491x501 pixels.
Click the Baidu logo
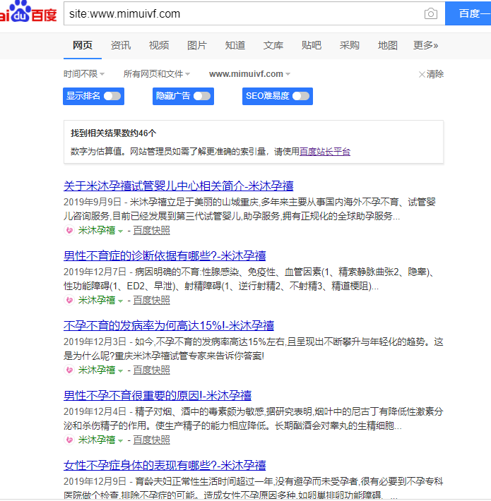point(28,11)
